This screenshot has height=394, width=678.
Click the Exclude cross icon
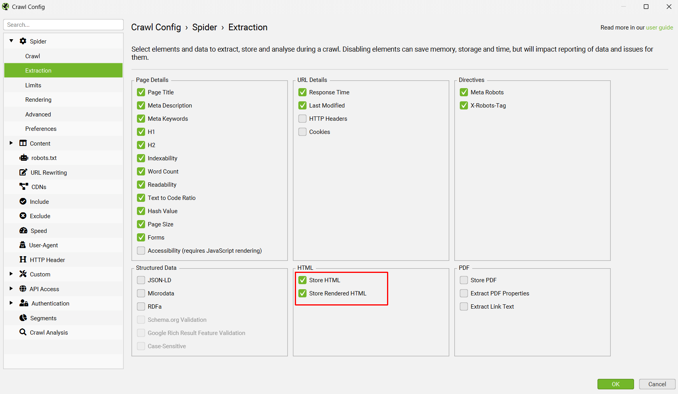tap(23, 216)
